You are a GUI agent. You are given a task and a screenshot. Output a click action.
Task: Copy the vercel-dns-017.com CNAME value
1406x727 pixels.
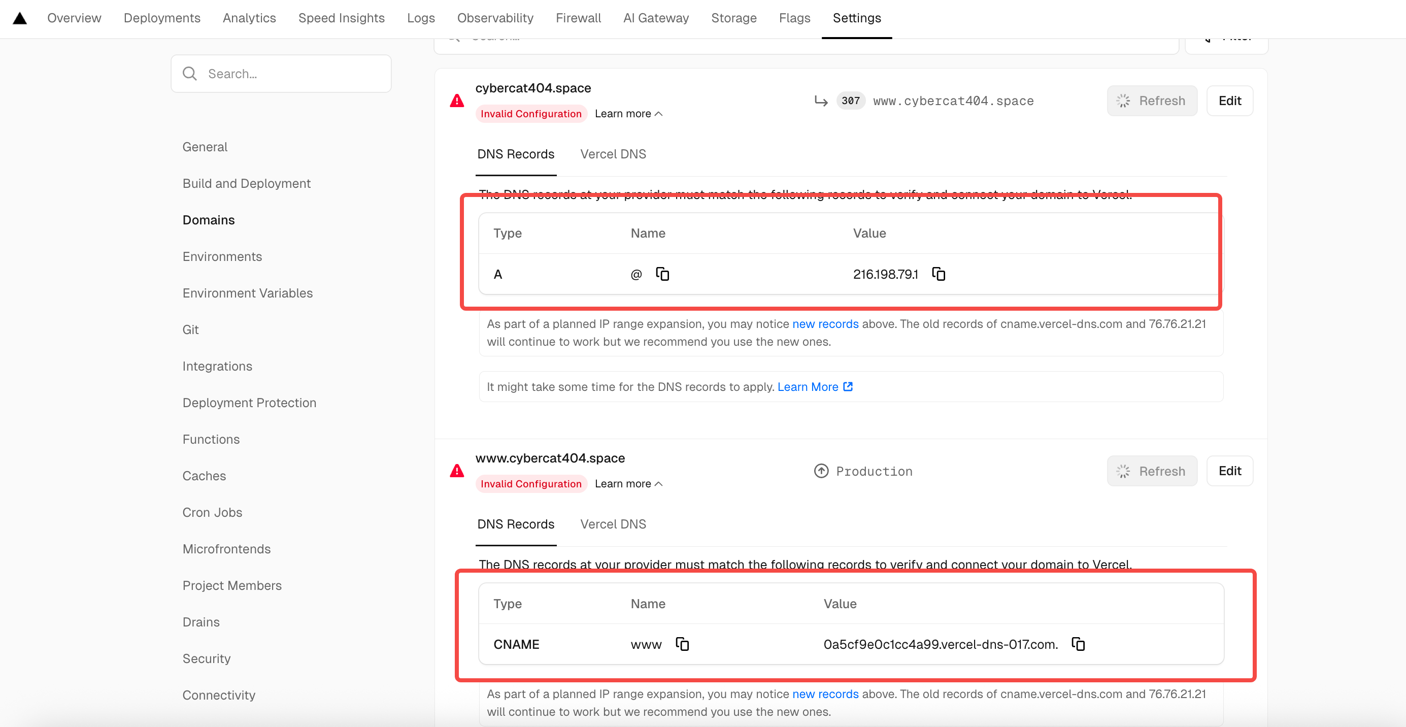point(1078,644)
